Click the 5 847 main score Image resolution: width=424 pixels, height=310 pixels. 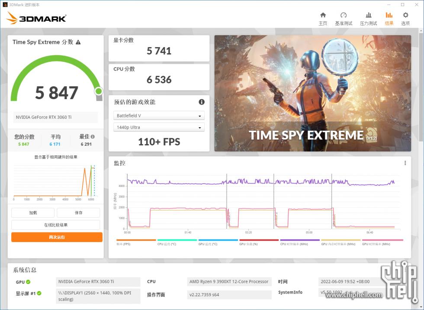pyautogui.click(x=57, y=93)
